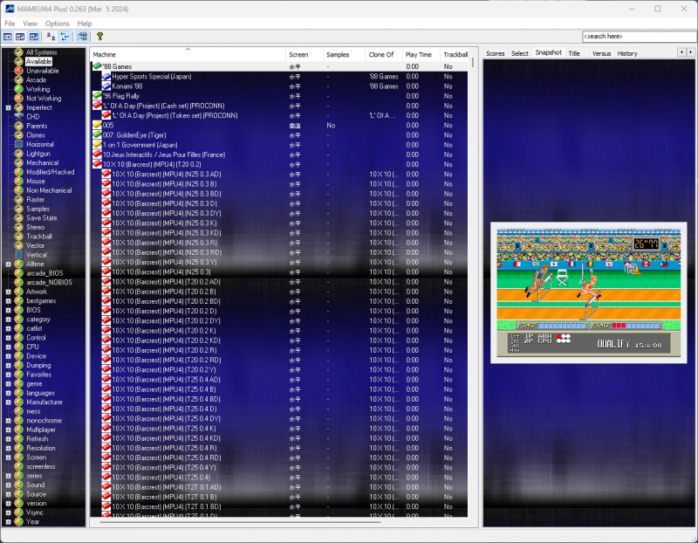Screen dimensions: 698x543
Task: Open the View menu
Action: point(31,24)
